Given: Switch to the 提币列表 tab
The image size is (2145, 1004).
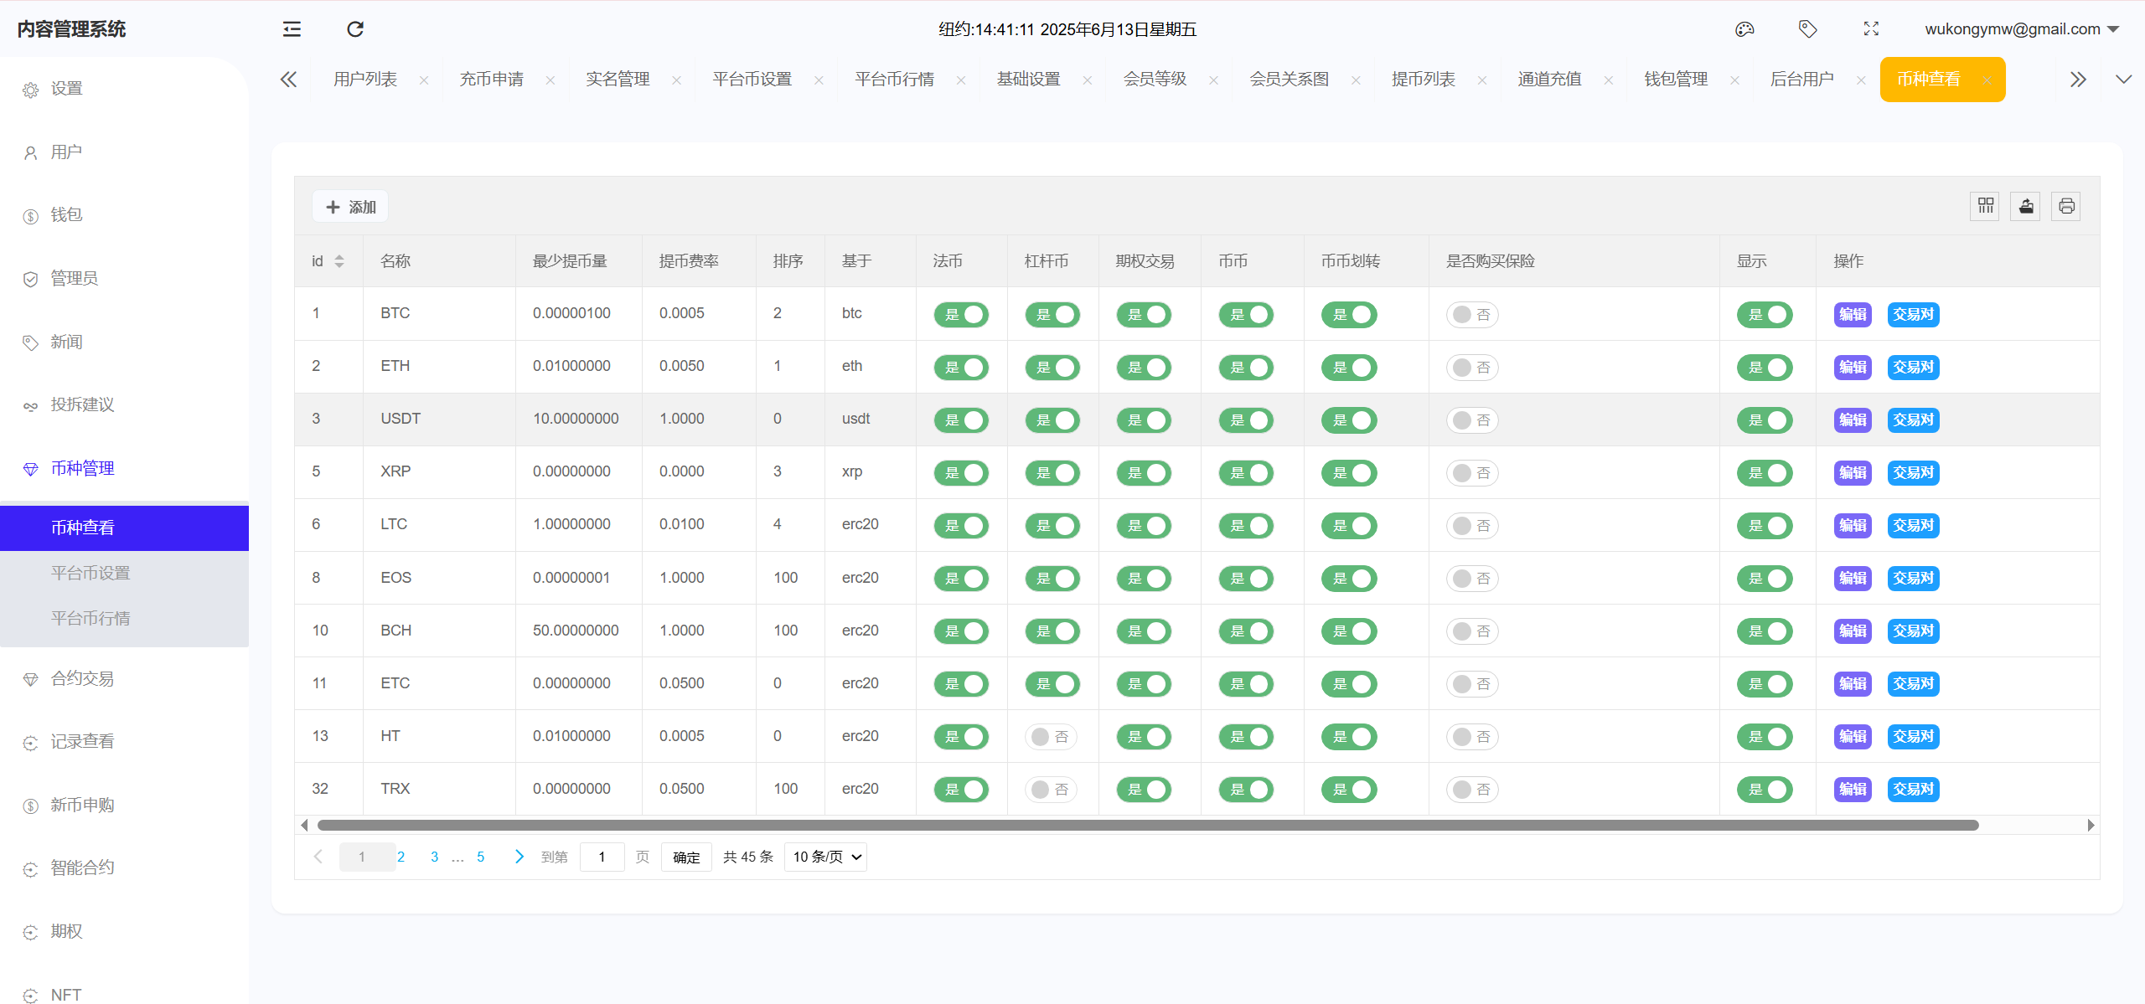Looking at the screenshot, I should coord(1424,80).
